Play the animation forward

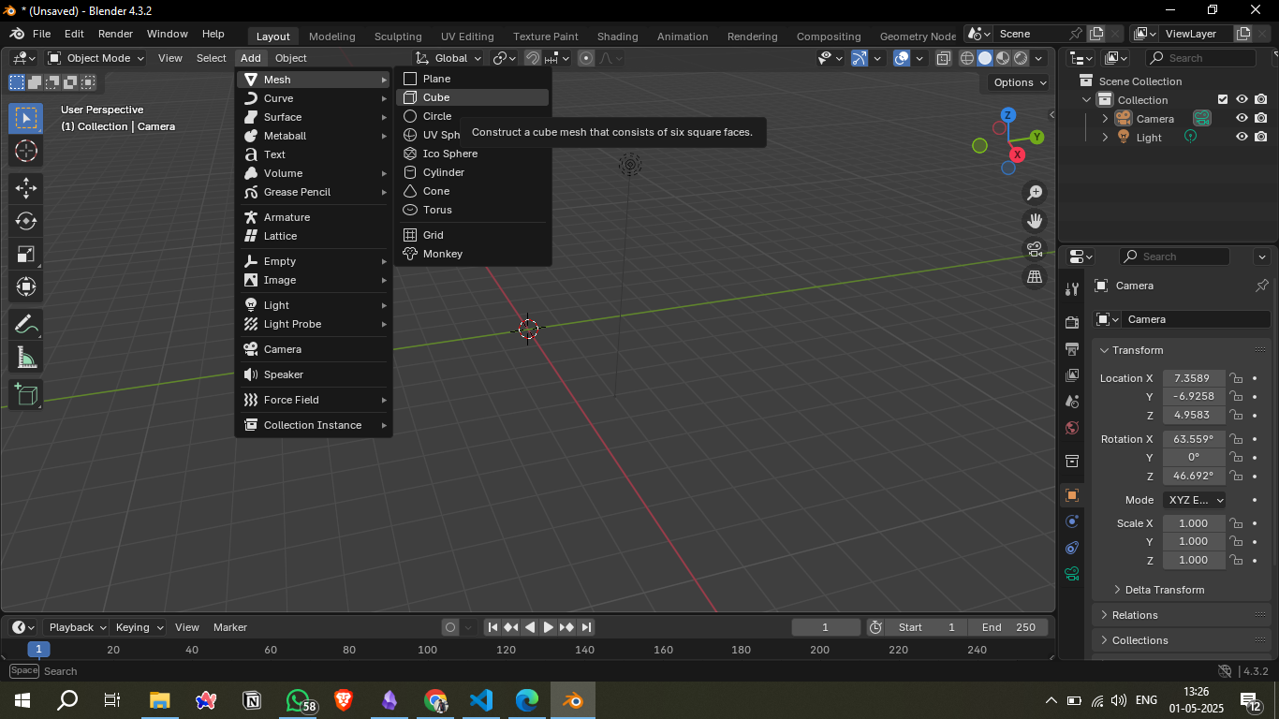pyautogui.click(x=549, y=627)
